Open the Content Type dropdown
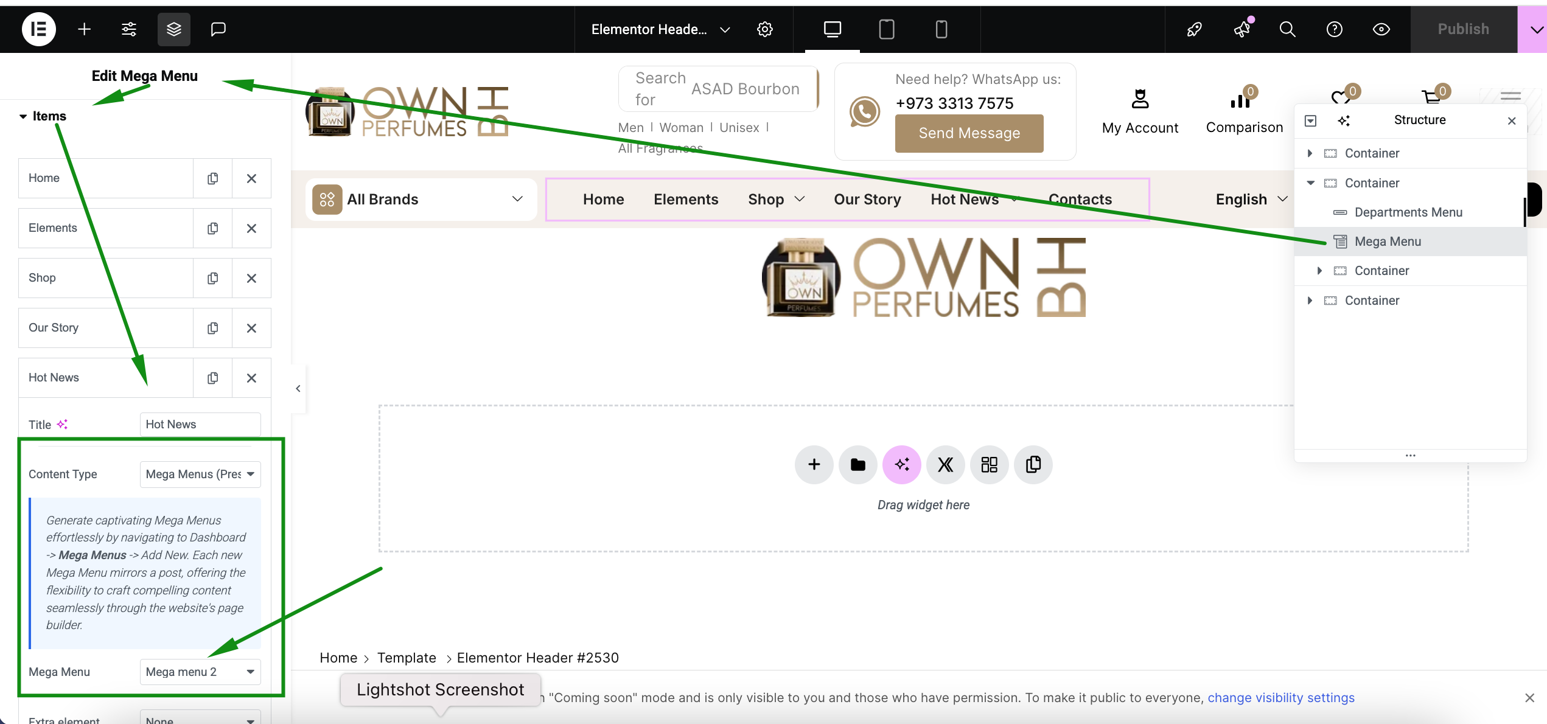 (x=200, y=474)
